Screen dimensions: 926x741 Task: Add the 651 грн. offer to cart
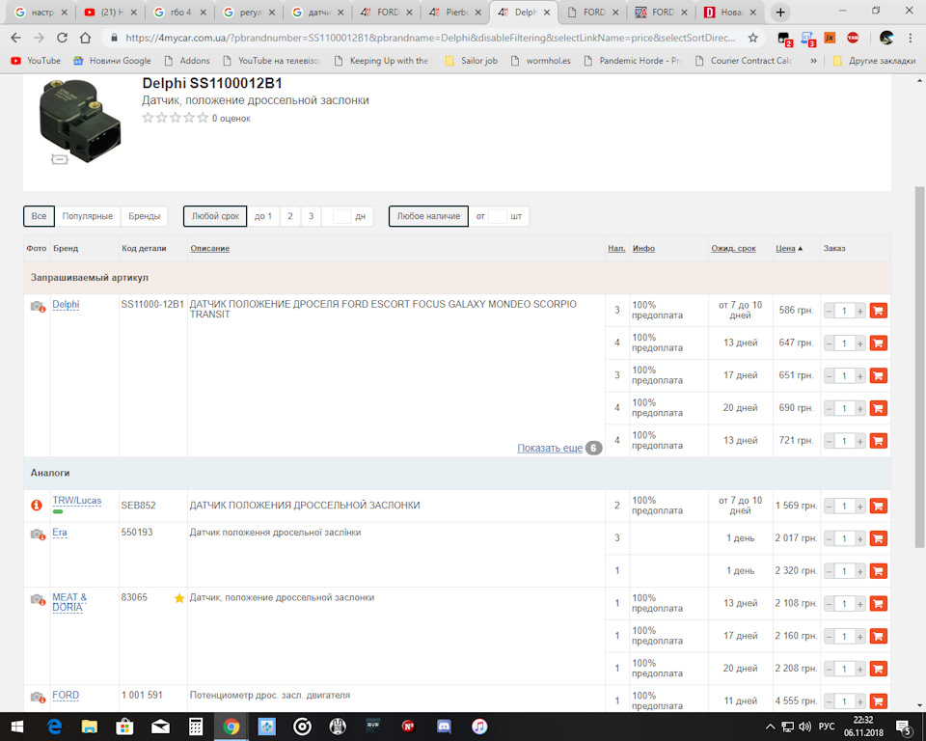pyautogui.click(x=878, y=375)
